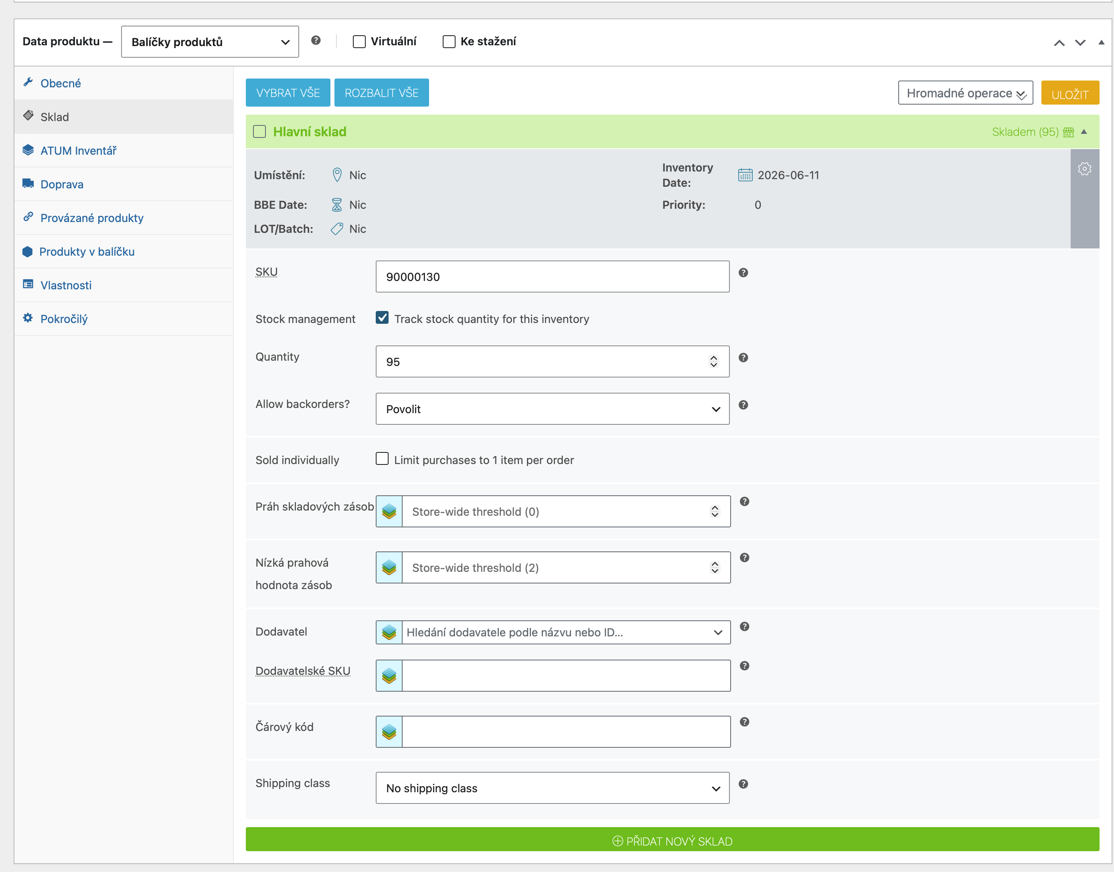This screenshot has width=1114, height=872.
Task: Uncheck Track stock quantity for this inventory
Action: pos(382,317)
